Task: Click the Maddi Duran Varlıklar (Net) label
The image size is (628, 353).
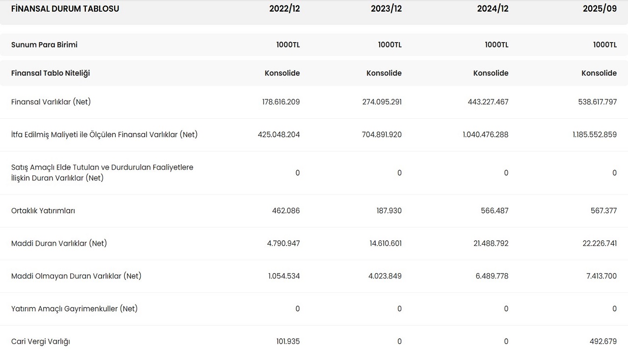Action: tap(59, 243)
